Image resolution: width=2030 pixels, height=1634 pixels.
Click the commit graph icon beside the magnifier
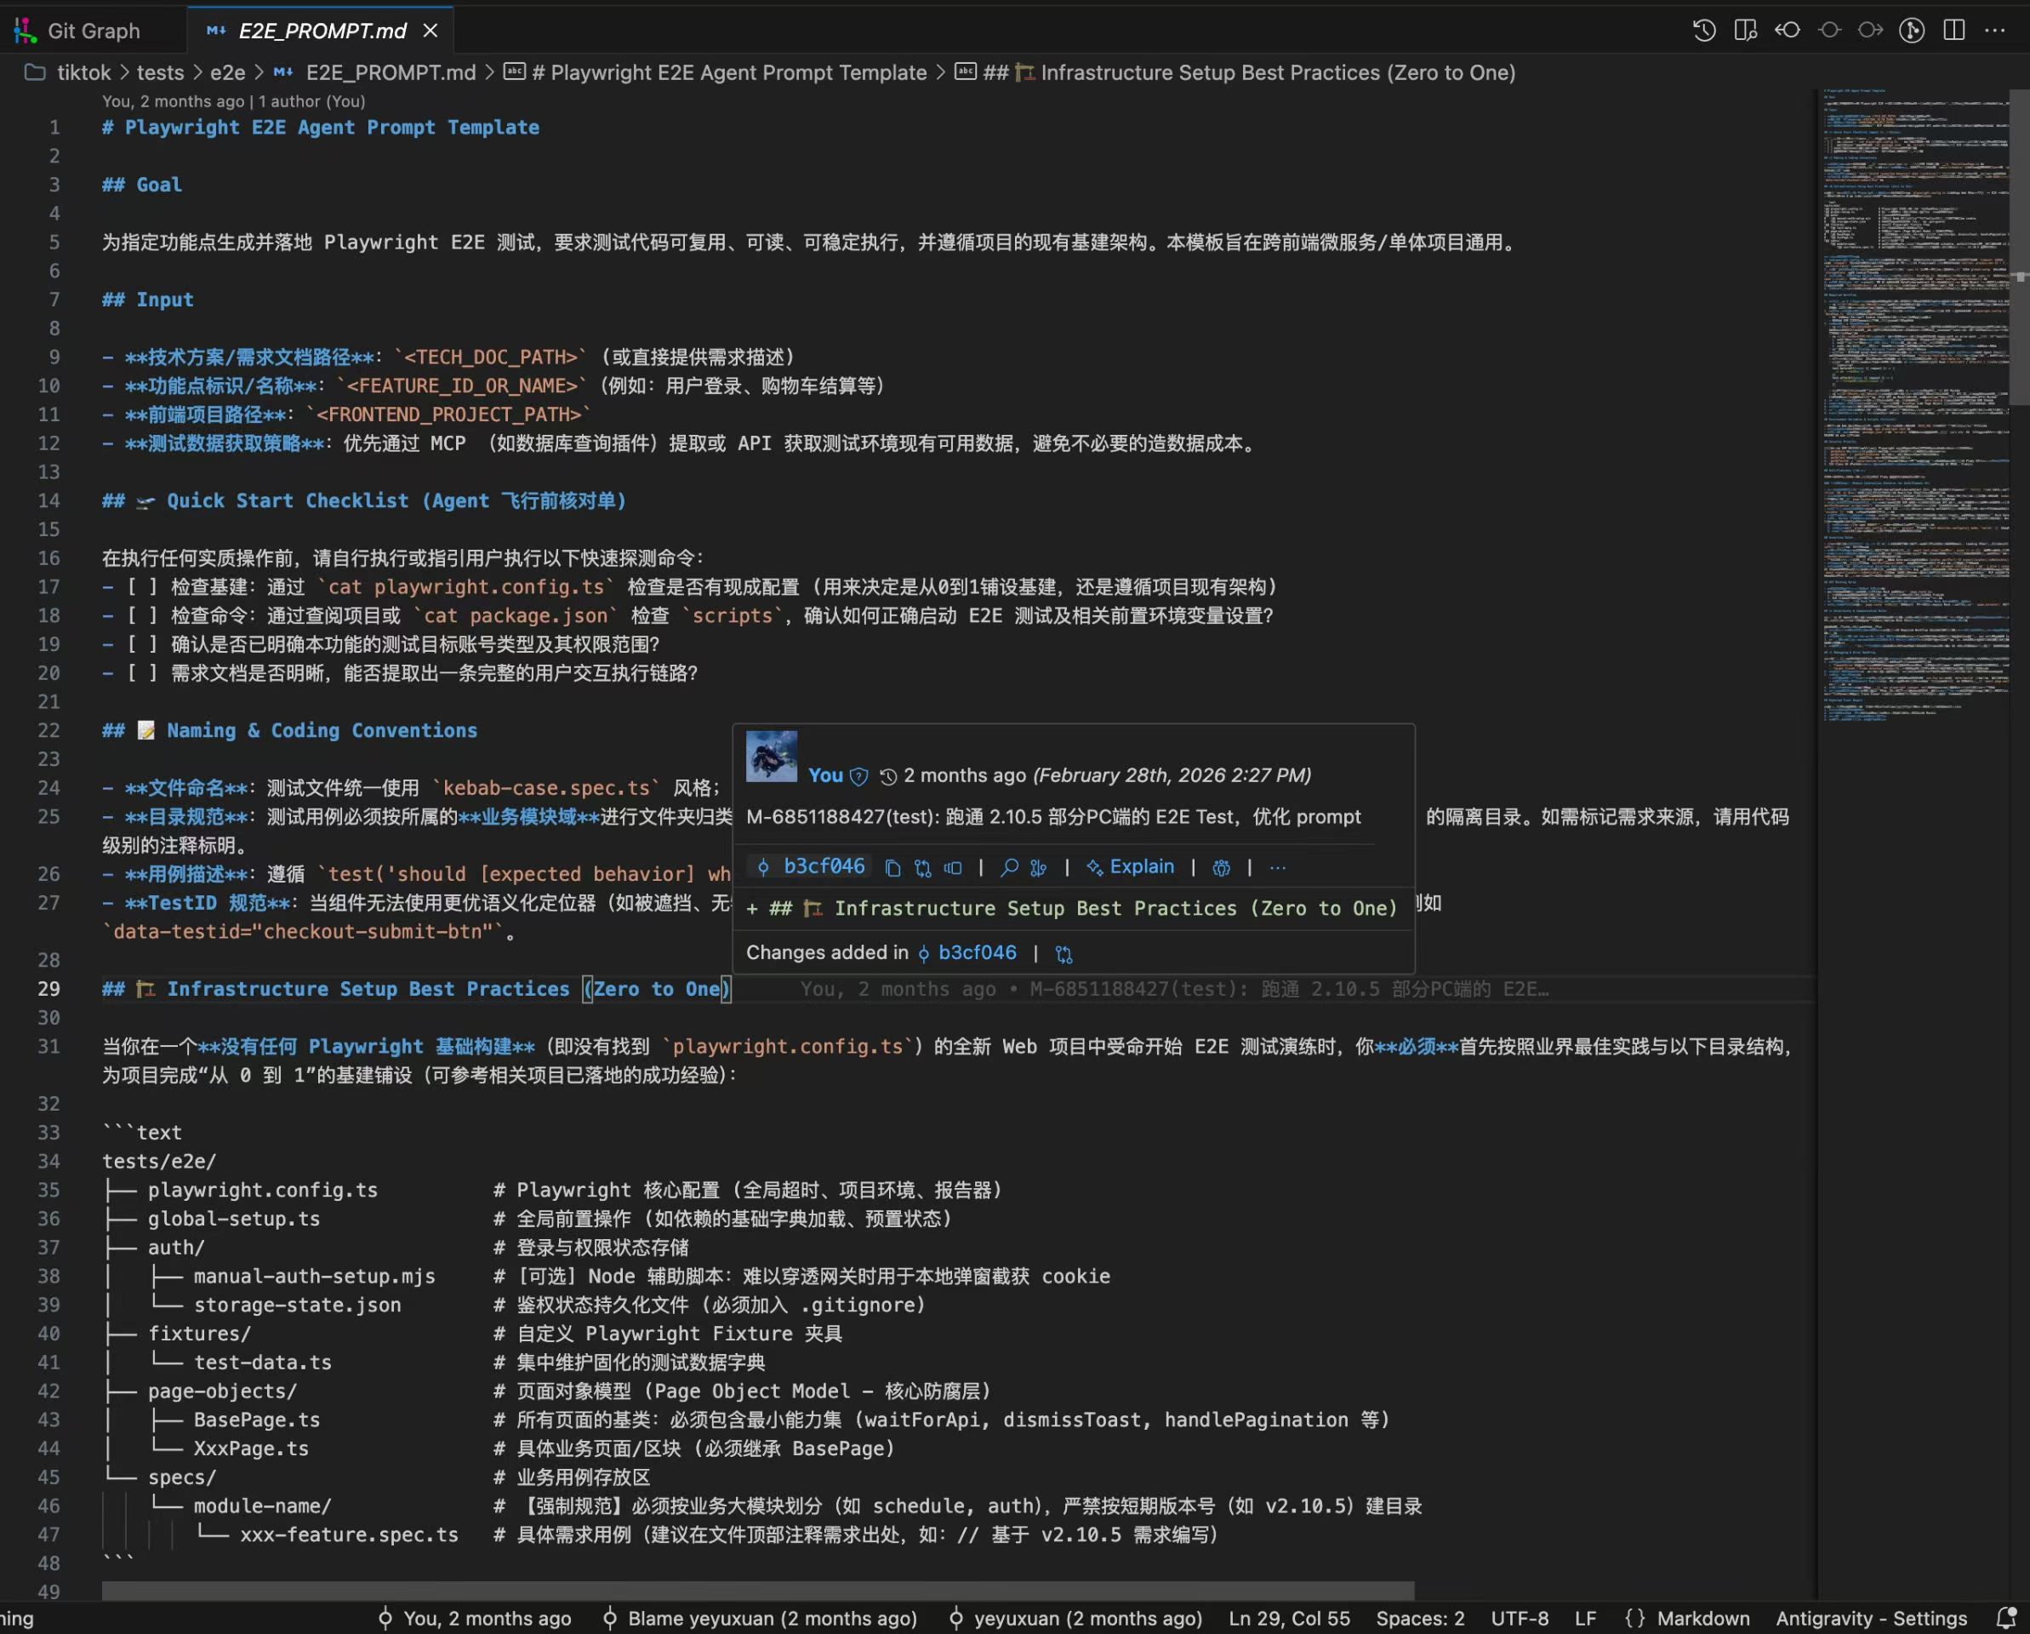tap(1039, 867)
